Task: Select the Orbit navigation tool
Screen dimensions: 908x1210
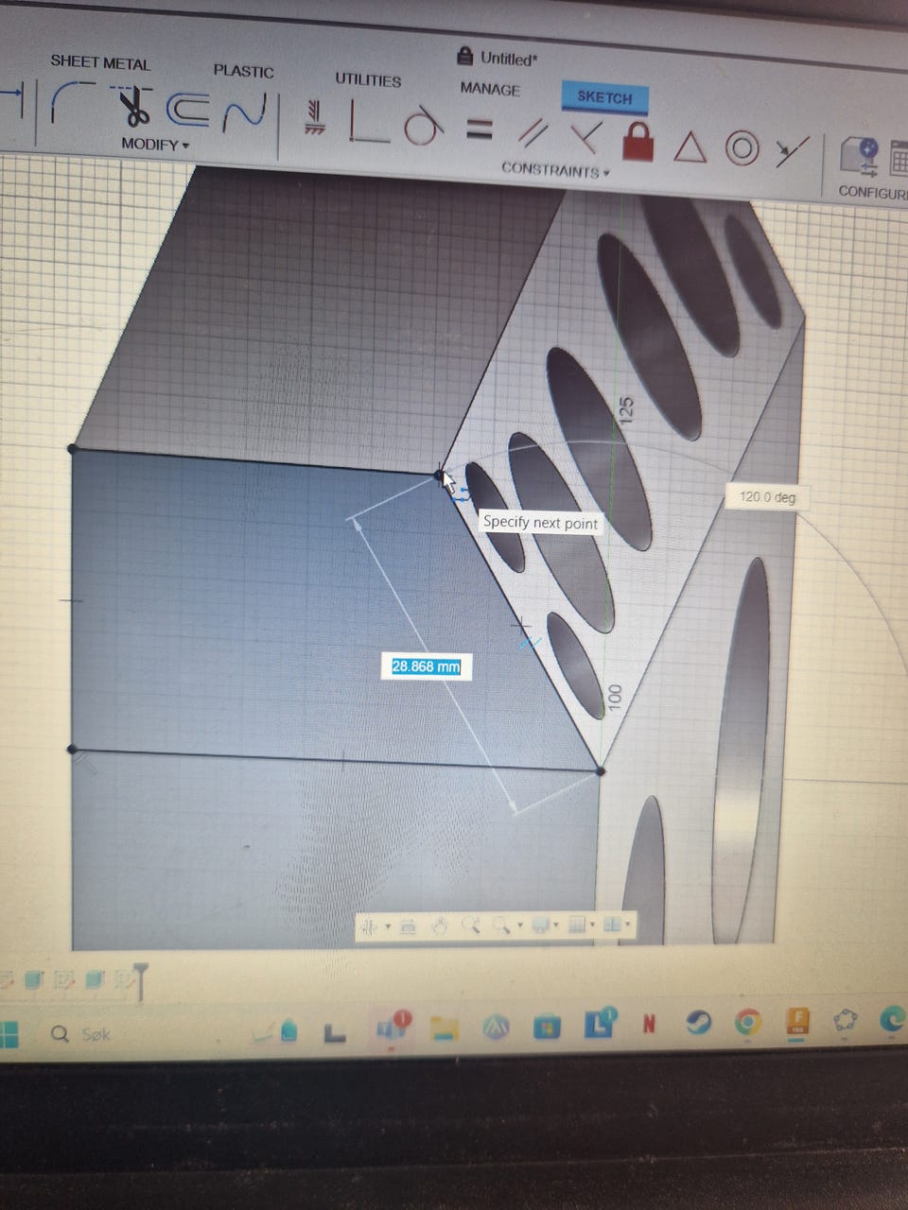Action: coord(369,927)
